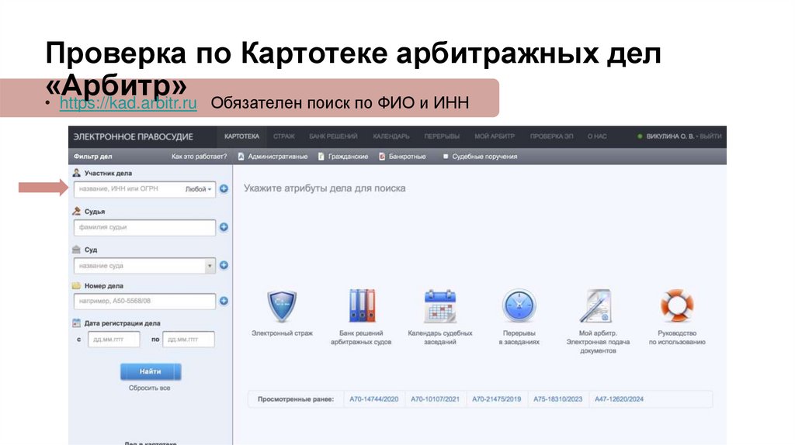
Task: Switch to the Календарь tab
Action: pyautogui.click(x=391, y=136)
